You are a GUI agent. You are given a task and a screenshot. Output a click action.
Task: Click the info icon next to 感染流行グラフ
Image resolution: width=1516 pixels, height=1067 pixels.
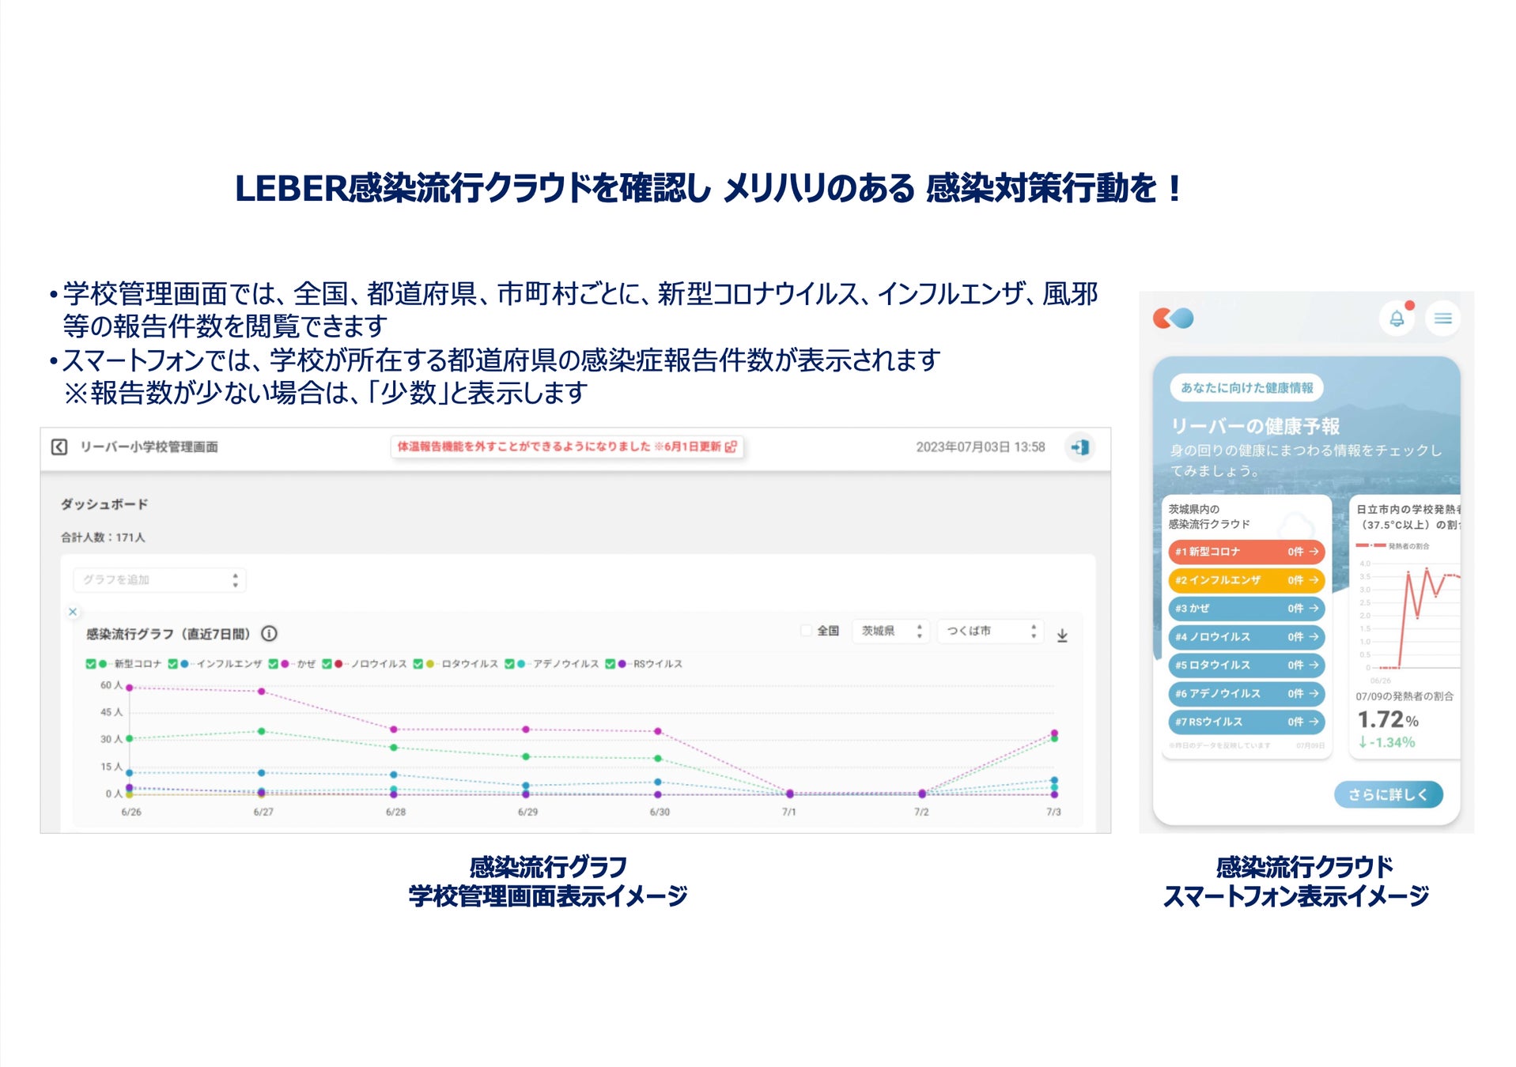pyautogui.click(x=269, y=634)
